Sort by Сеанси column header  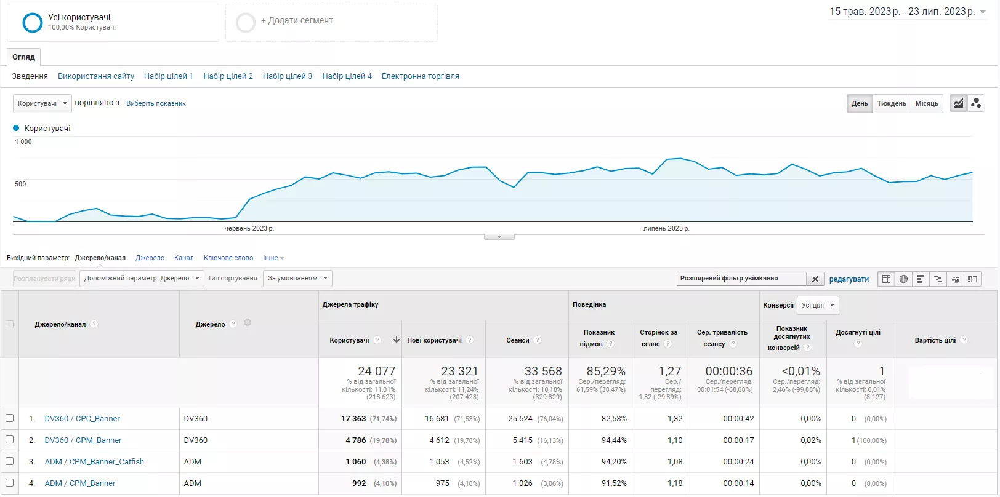(x=518, y=340)
